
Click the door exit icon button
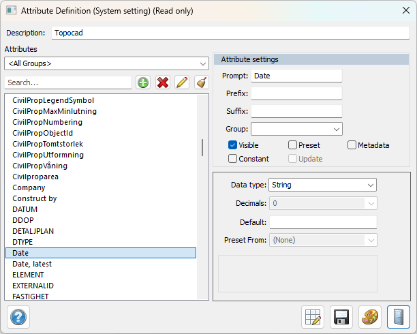[399, 317]
